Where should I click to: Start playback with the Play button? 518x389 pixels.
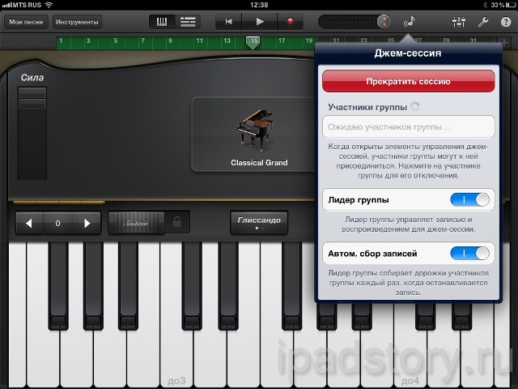[x=260, y=21]
